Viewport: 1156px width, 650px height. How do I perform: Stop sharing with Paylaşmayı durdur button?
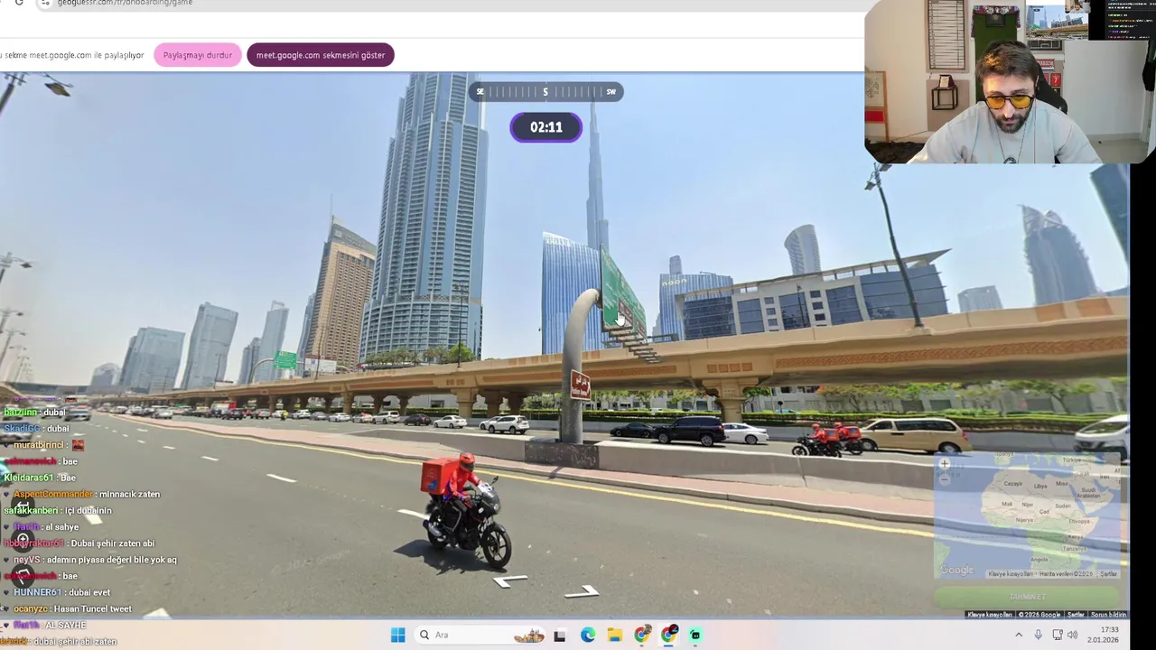tap(198, 55)
